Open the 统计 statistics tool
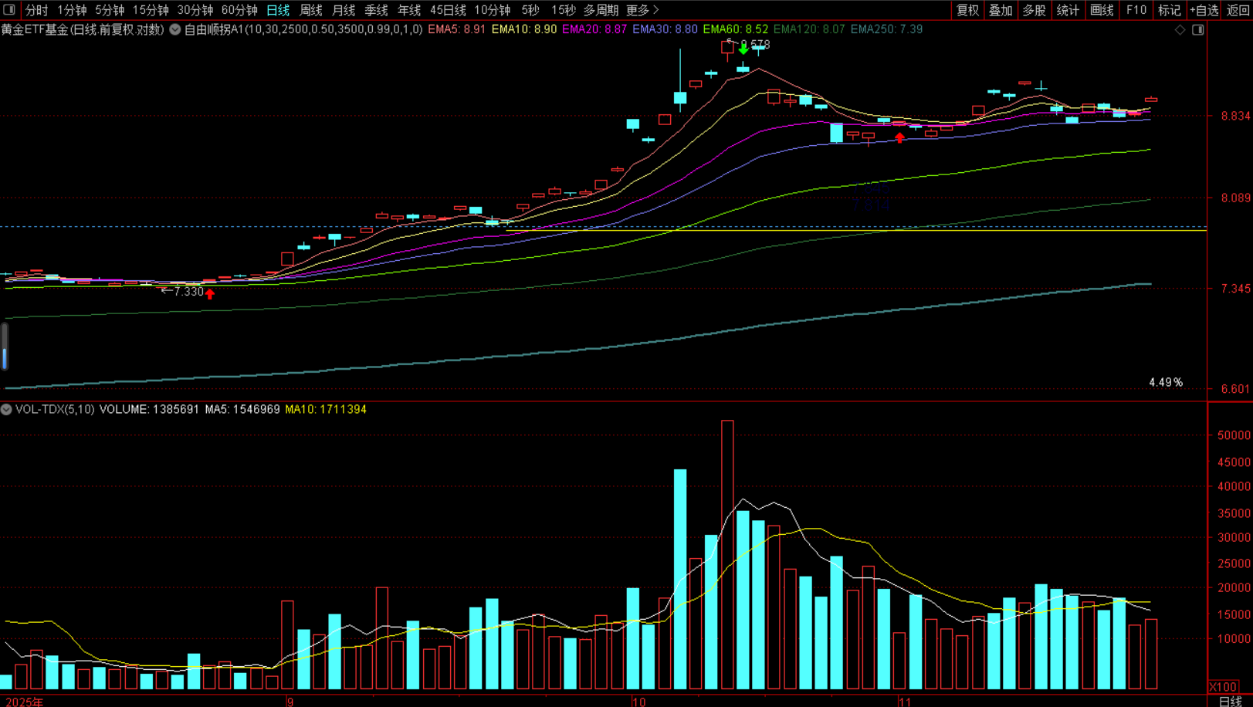Viewport: 1253px width, 707px height. coord(1068,10)
